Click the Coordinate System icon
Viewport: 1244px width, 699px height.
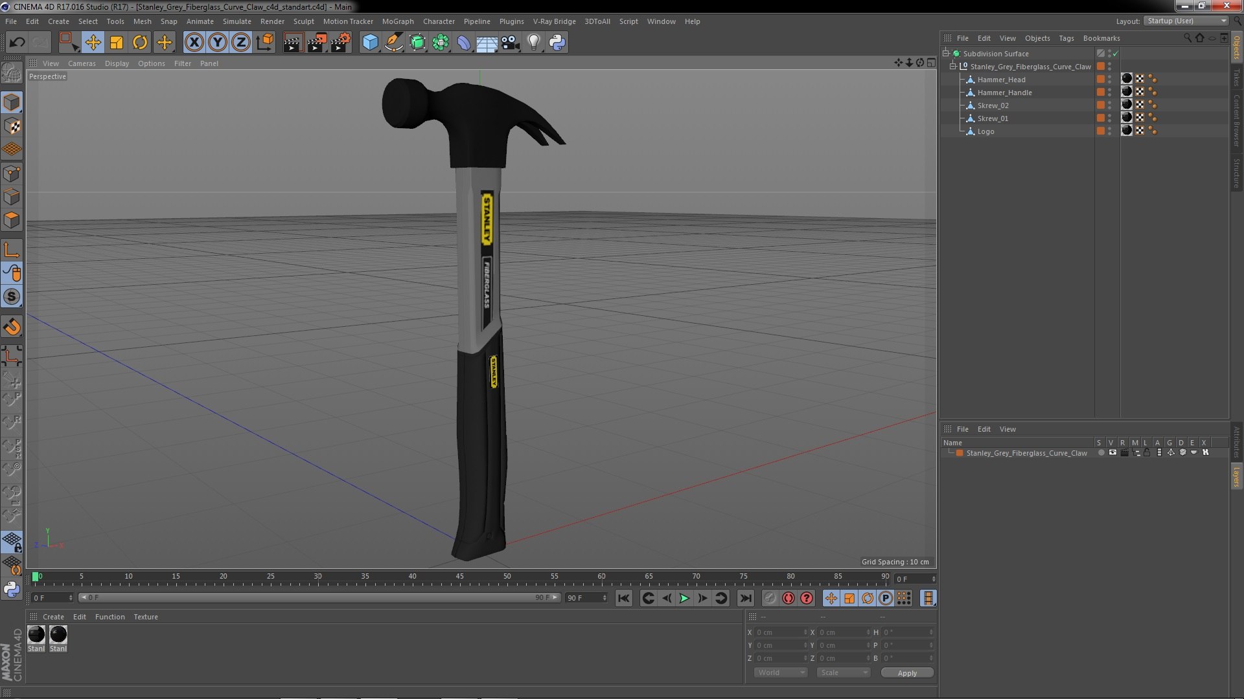(265, 43)
